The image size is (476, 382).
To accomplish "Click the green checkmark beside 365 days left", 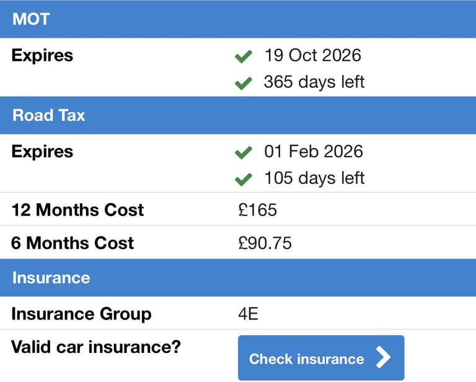I will [244, 83].
